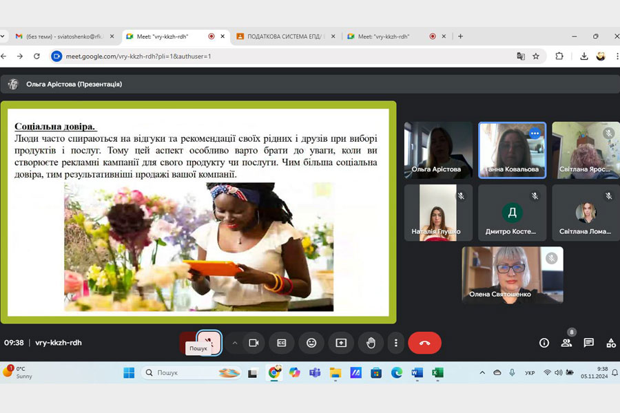Open the chat with everyone panel

click(x=588, y=343)
